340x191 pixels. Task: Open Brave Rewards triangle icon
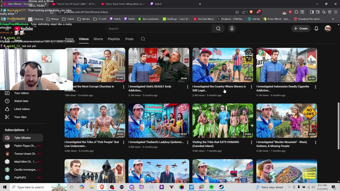point(258,12)
